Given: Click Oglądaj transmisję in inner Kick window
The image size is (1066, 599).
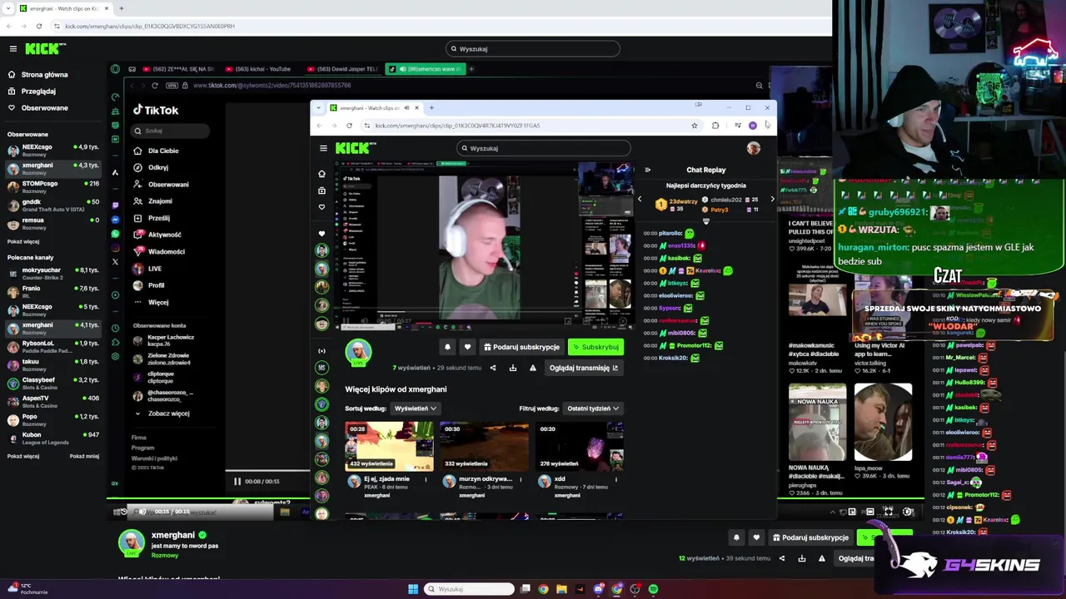Looking at the screenshot, I should tap(584, 368).
